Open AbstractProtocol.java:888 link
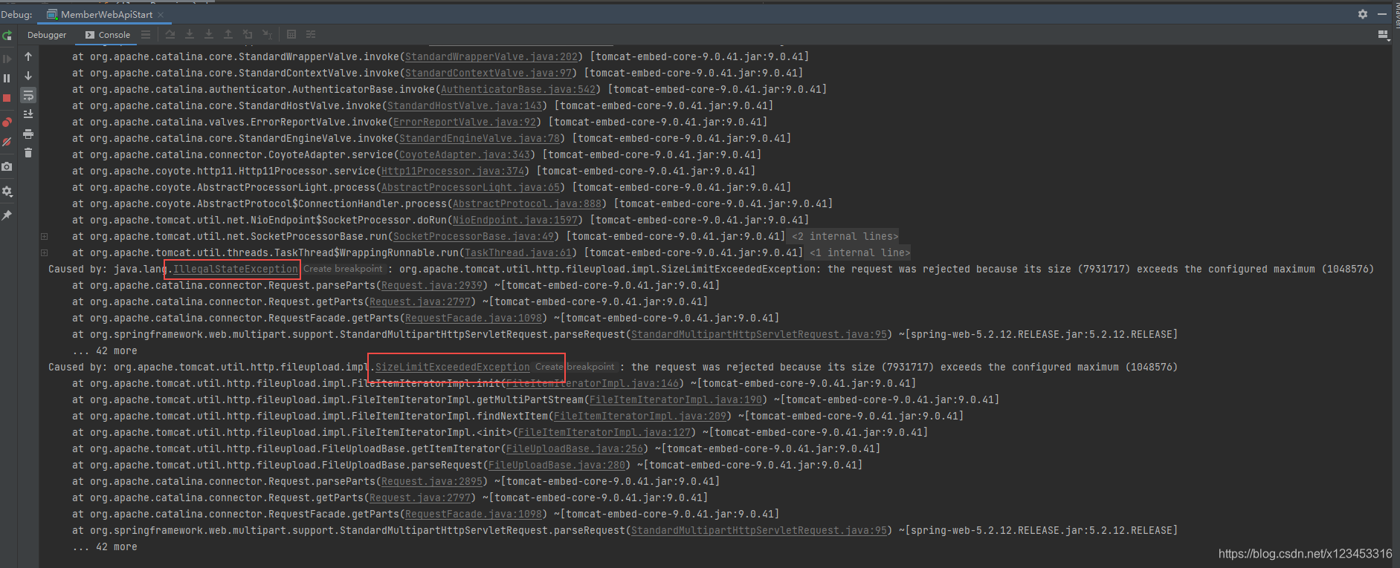This screenshot has height=568, width=1400. tap(527, 203)
